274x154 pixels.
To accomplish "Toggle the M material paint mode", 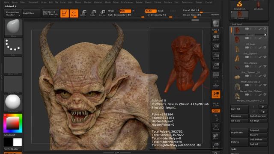I will [x=134, y=11].
